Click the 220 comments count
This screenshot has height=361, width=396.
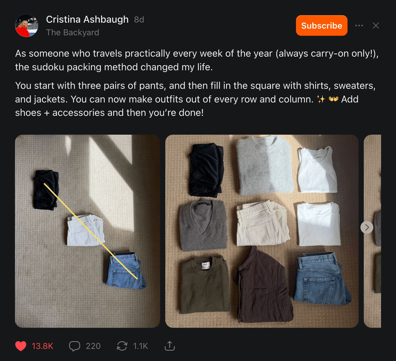[93, 346]
